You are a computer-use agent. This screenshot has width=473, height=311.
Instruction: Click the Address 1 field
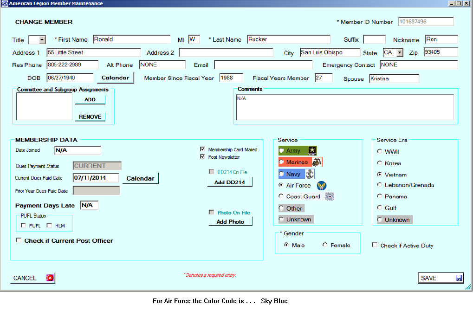pos(94,52)
